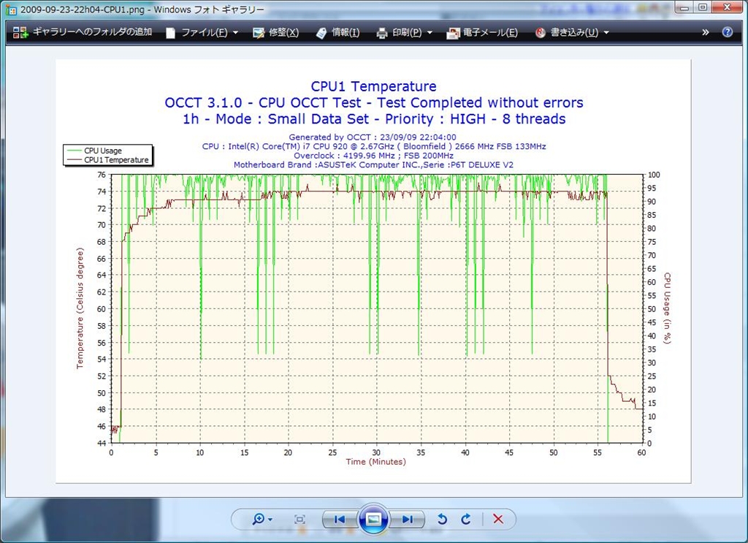This screenshot has height=543, width=748.
Task: Click the fit to window icon
Action: pos(299,519)
